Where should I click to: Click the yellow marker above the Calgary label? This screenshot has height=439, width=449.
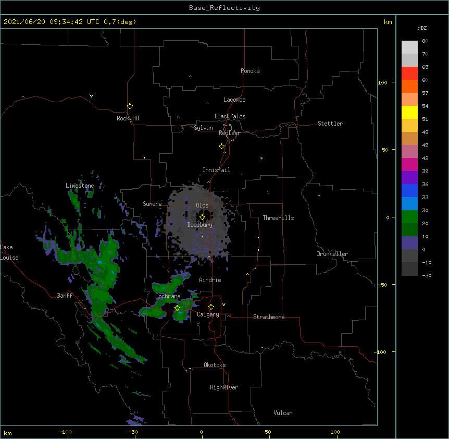211,307
